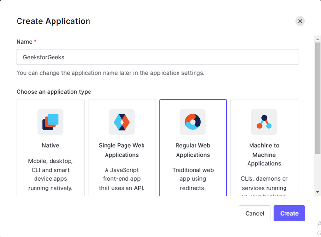
Task: Pick Machine to Machine Applications title
Action: click(264, 155)
